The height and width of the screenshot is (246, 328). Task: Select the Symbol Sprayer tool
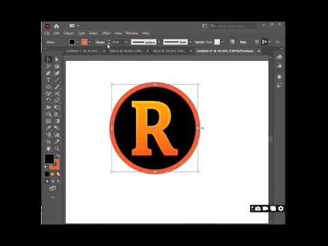click(x=49, y=135)
